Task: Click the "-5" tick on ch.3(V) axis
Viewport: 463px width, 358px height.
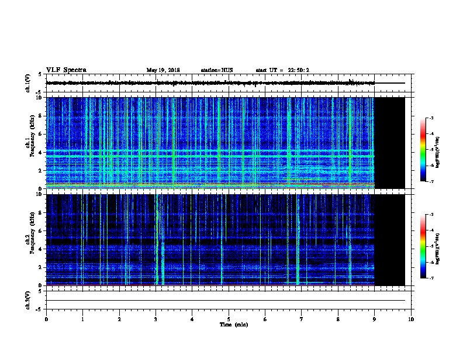Action: pos(39,309)
